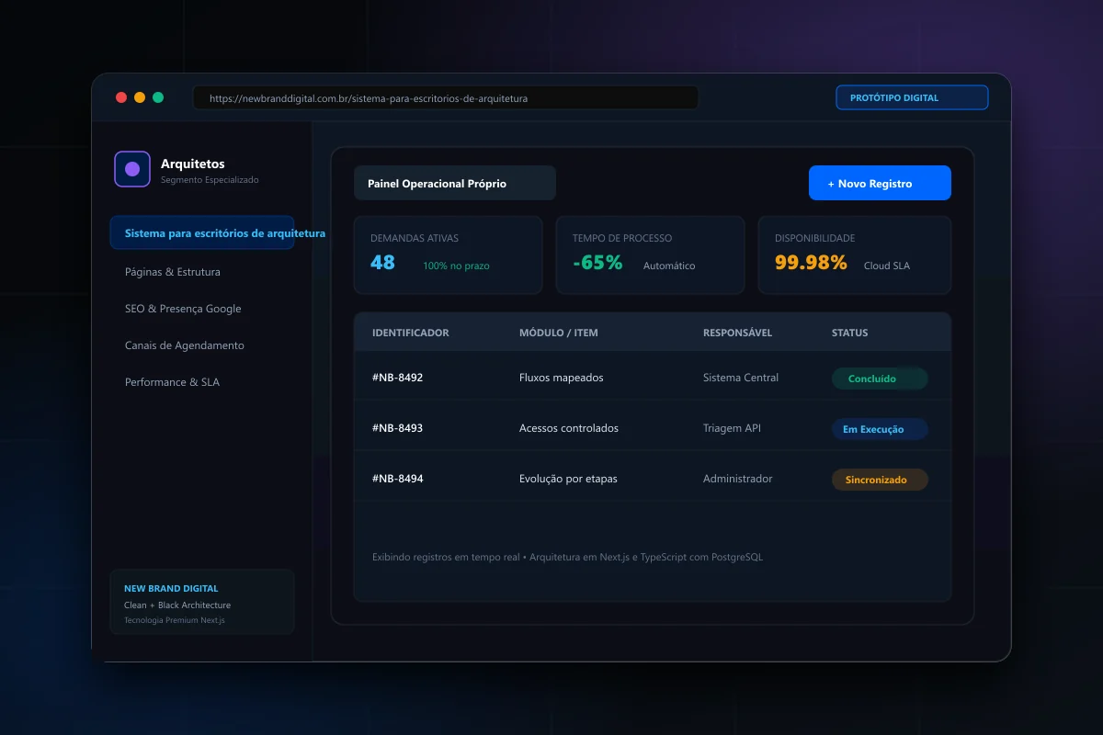Click the New Brand Digital footer card
Viewport: 1103px width, 735px height.
(x=202, y=602)
